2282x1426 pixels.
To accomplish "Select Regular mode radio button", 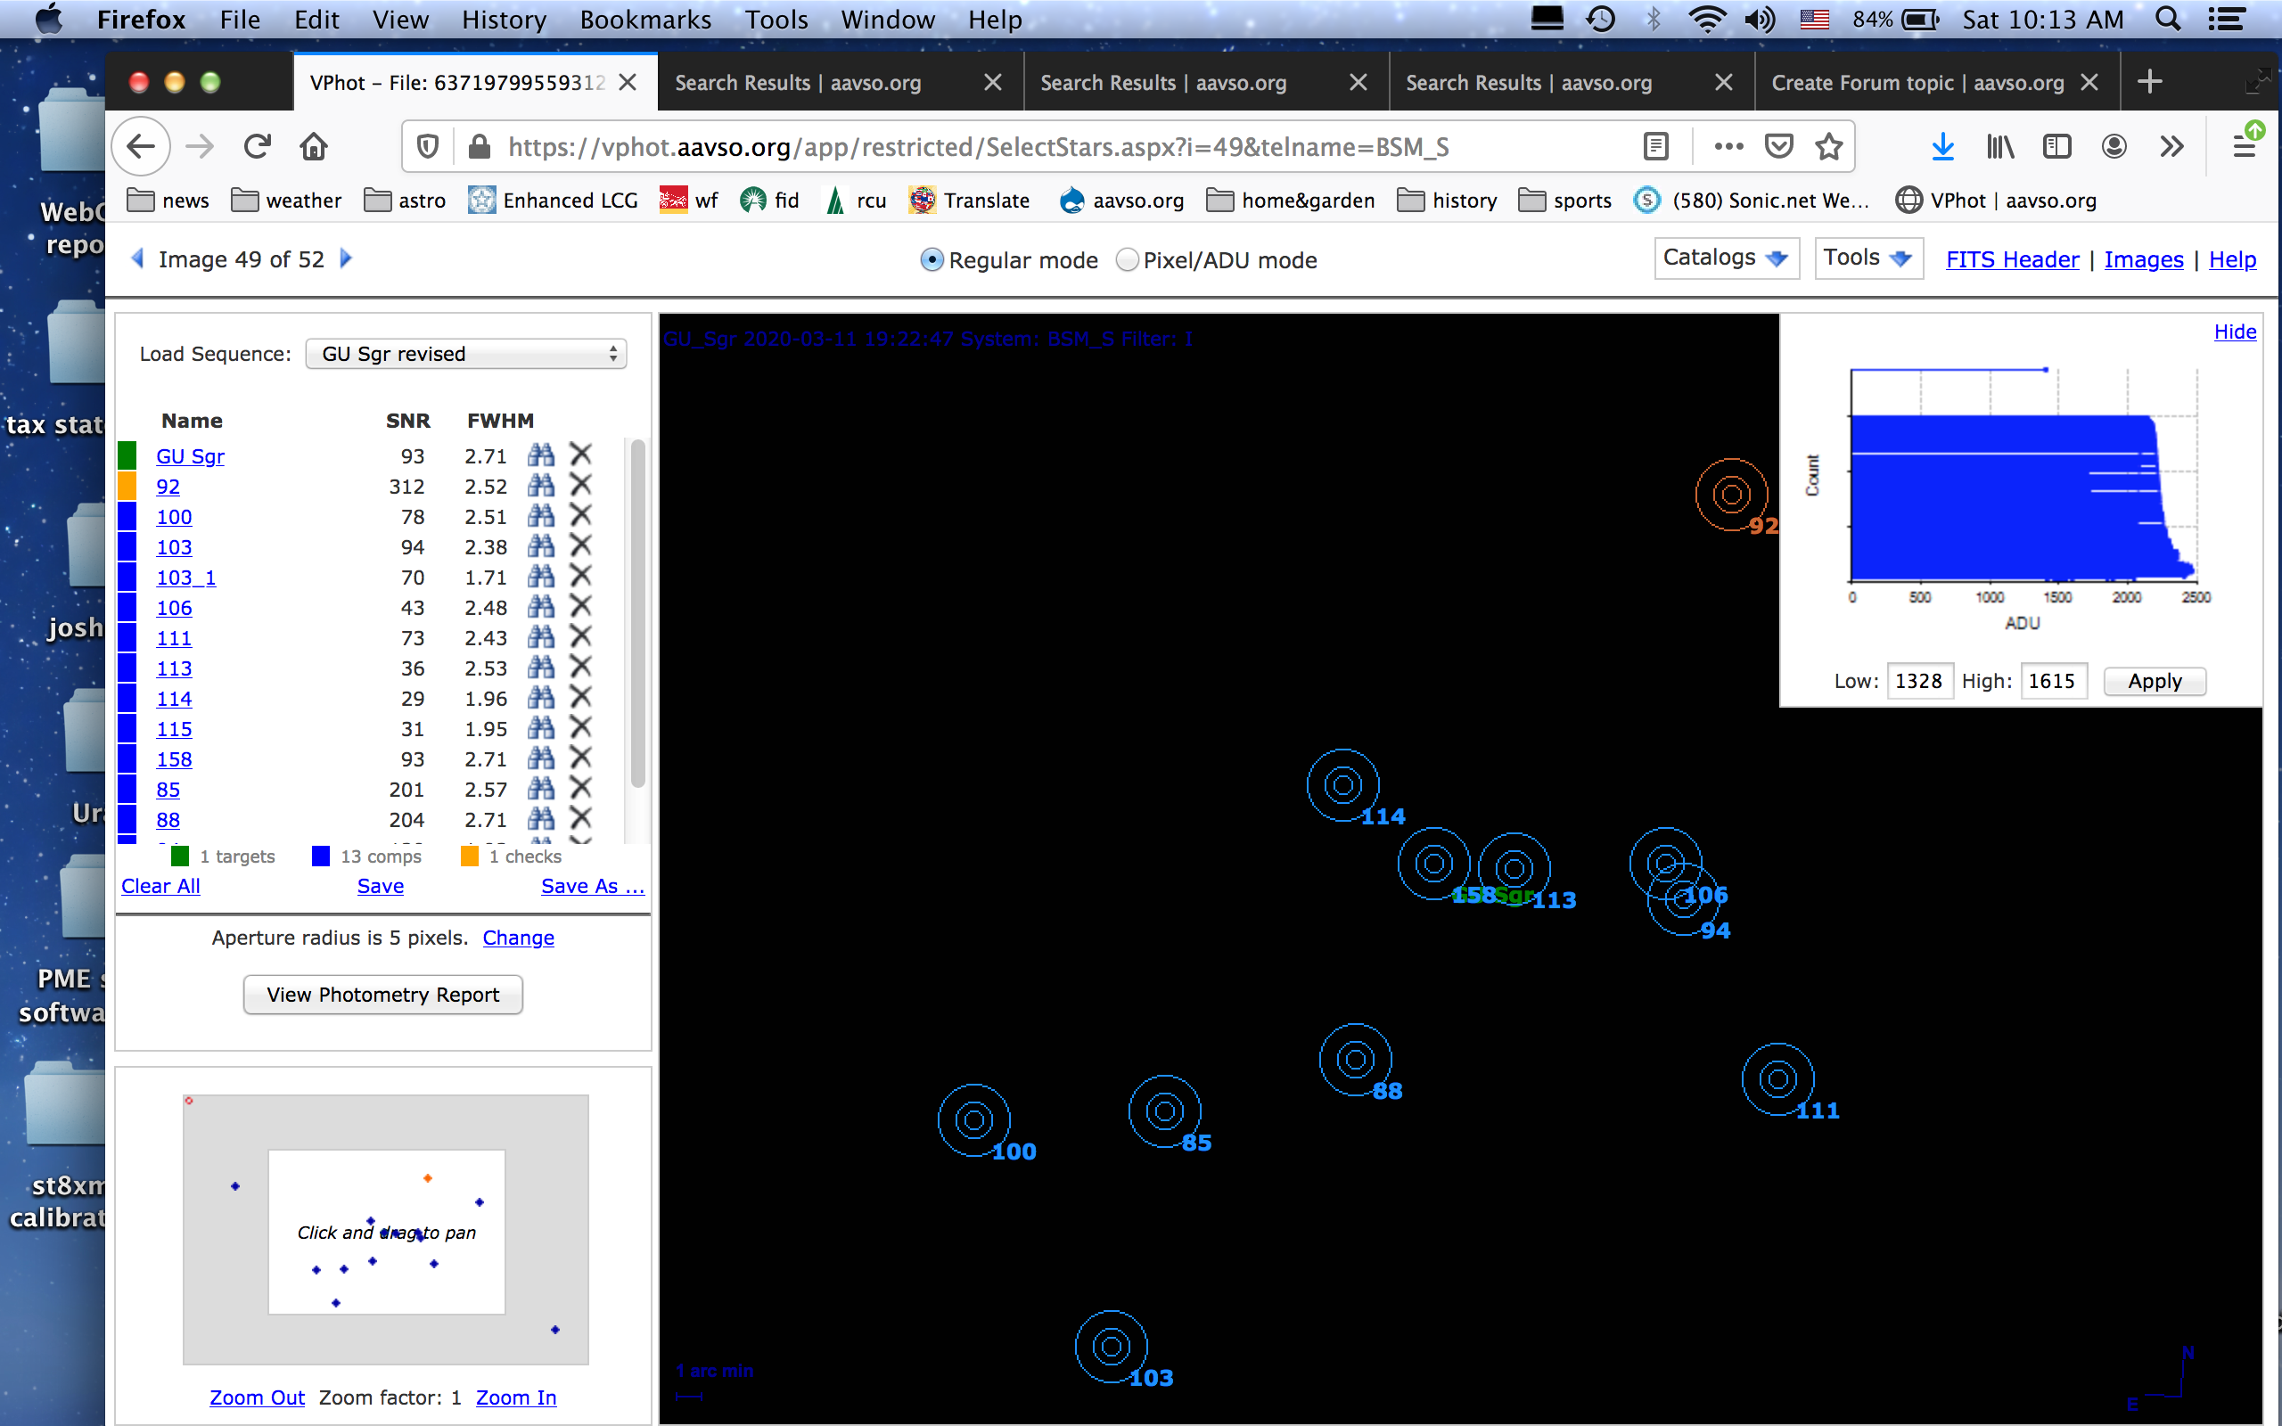I will click(931, 260).
